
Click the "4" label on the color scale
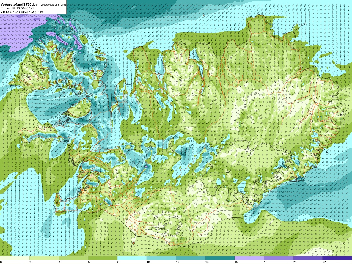click(x=59, y=262)
